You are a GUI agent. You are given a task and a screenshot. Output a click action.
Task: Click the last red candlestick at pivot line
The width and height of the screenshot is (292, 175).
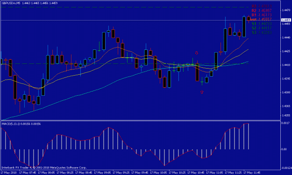tap(249, 19)
